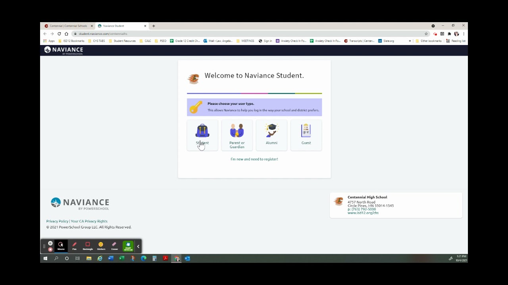Select the Eraser tool
The height and width of the screenshot is (285, 508).
coord(114,246)
